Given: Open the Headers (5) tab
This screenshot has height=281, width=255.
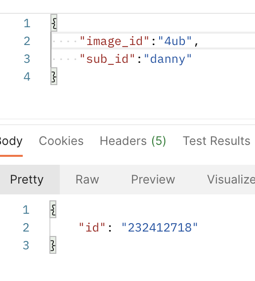Looking at the screenshot, I should click(x=133, y=141).
